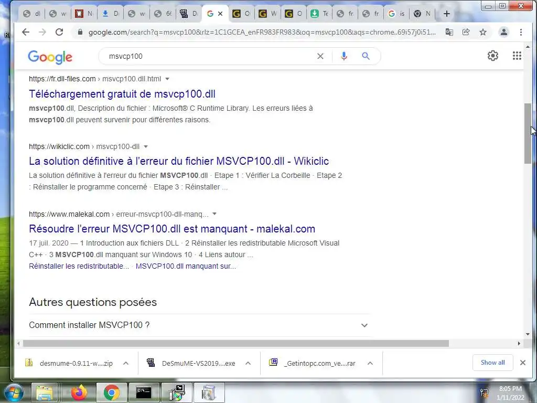Click the horizontal scrollbar right arrow

tap(519, 343)
